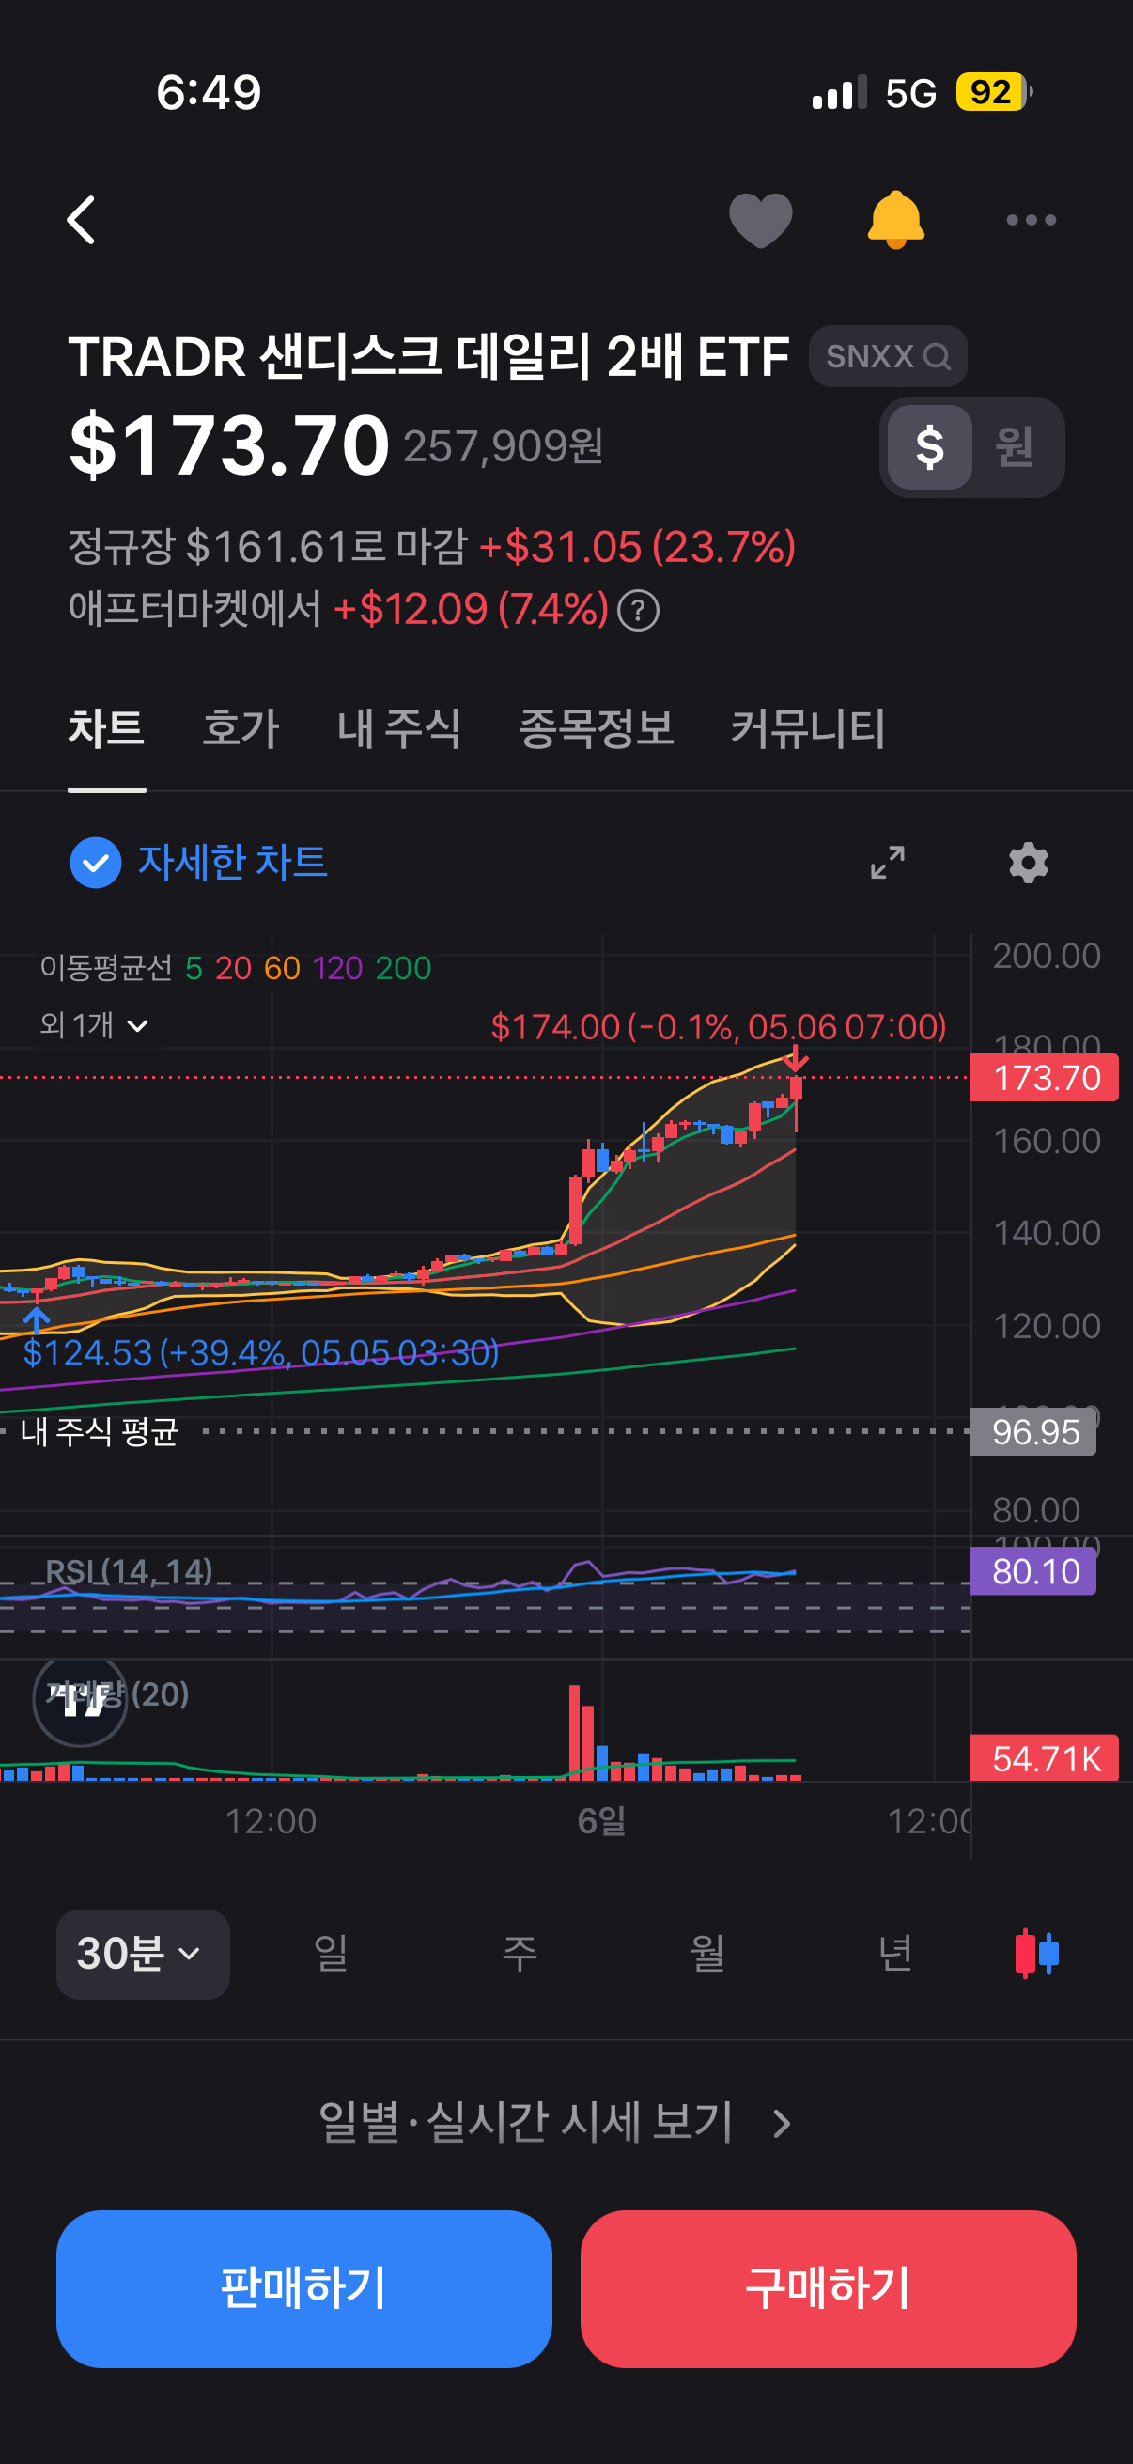Tap the heart favorite icon
1133x2464 pixels.
pyautogui.click(x=760, y=220)
